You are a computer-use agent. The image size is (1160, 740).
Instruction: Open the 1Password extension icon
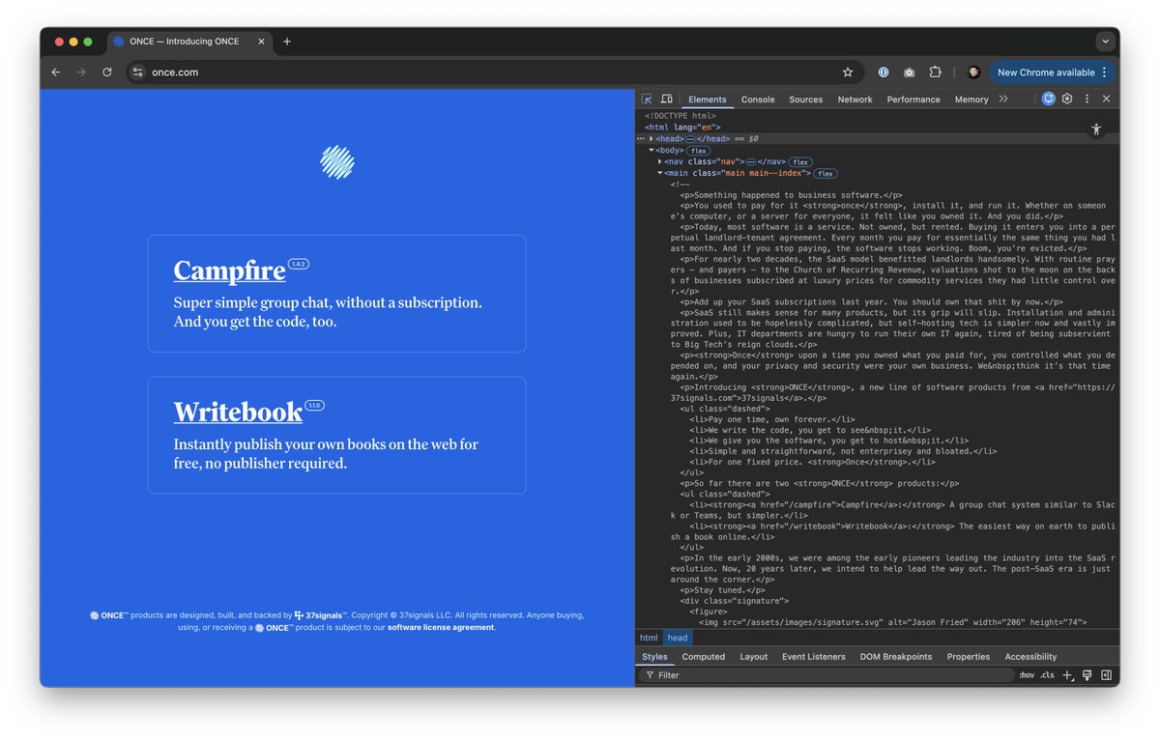(884, 72)
